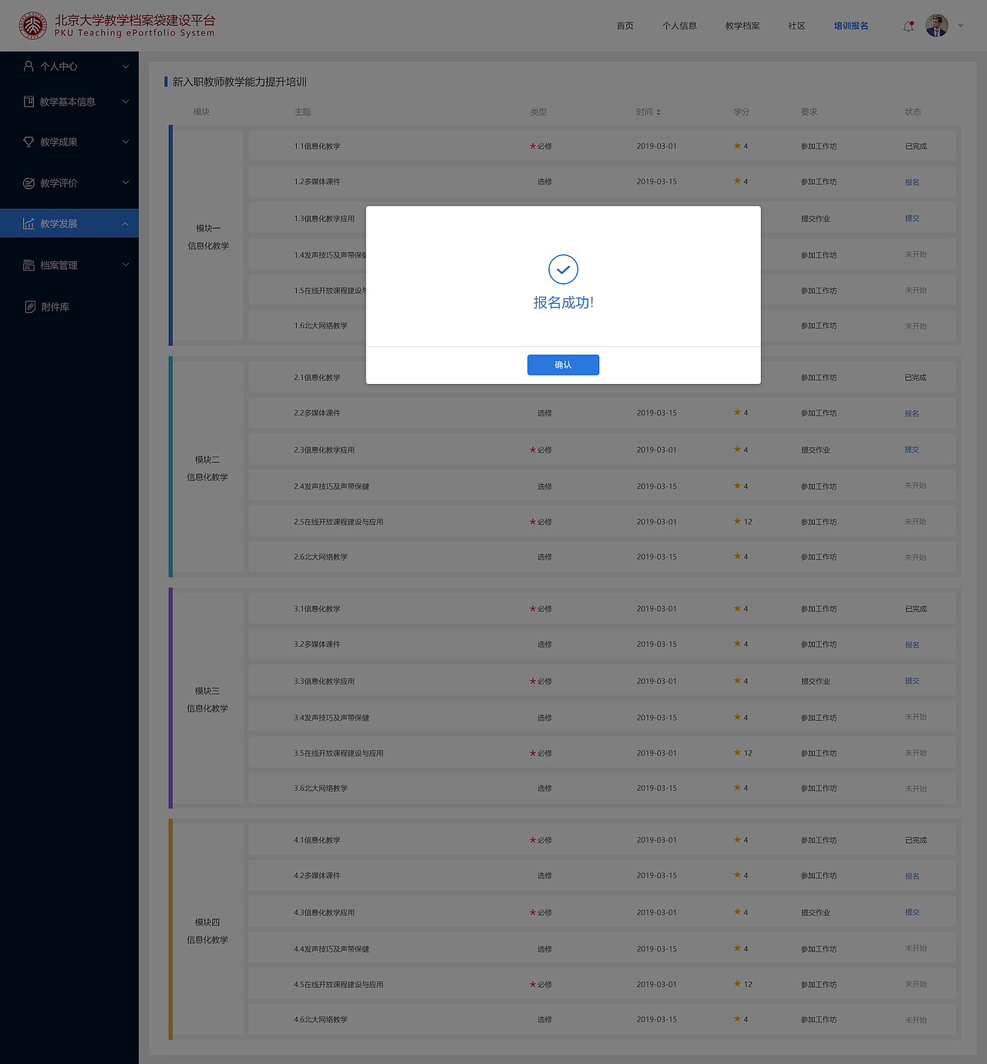Click the credit star icon for 3.5在线开放课程
Image resolution: width=987 pixels, height=1064 pixels.
tap(737, 753)
